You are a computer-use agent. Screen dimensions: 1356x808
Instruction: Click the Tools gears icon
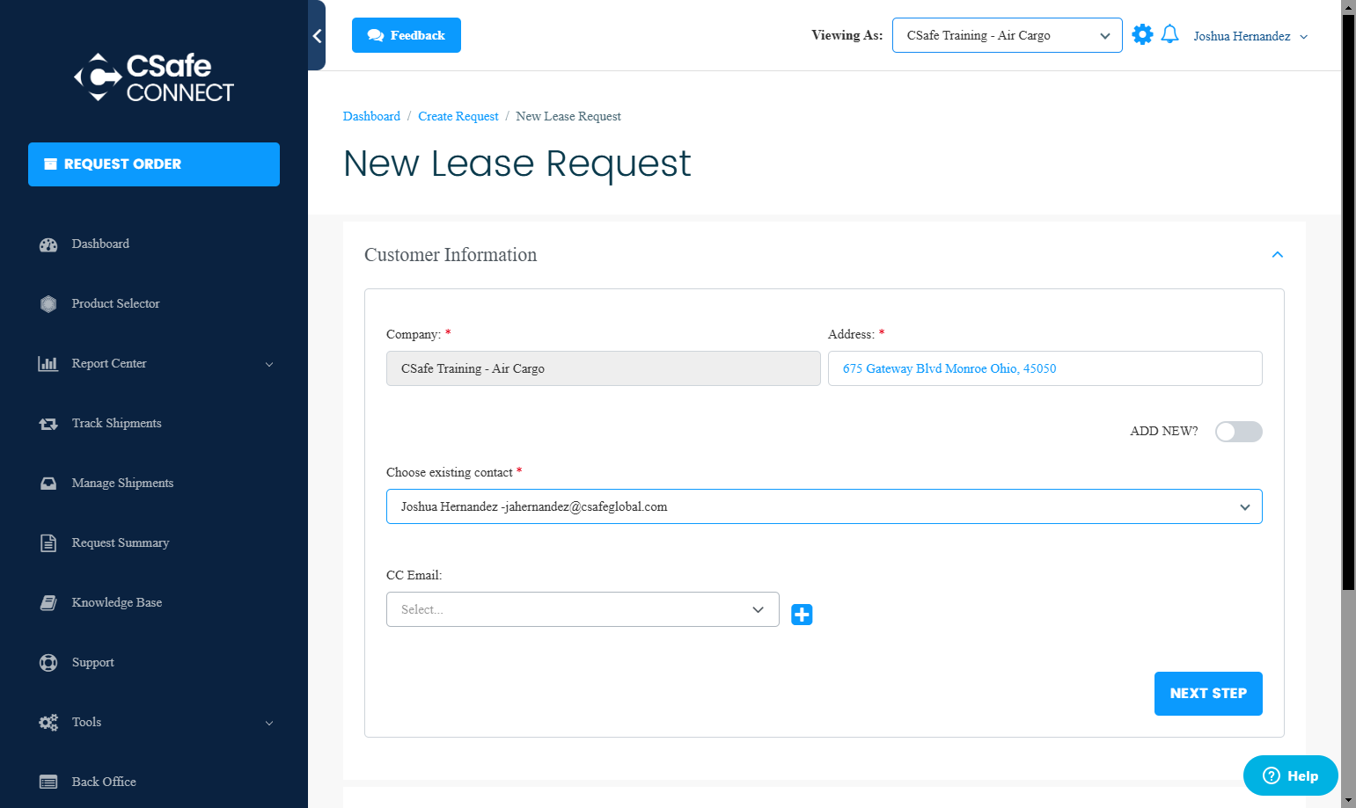point(48,723)
